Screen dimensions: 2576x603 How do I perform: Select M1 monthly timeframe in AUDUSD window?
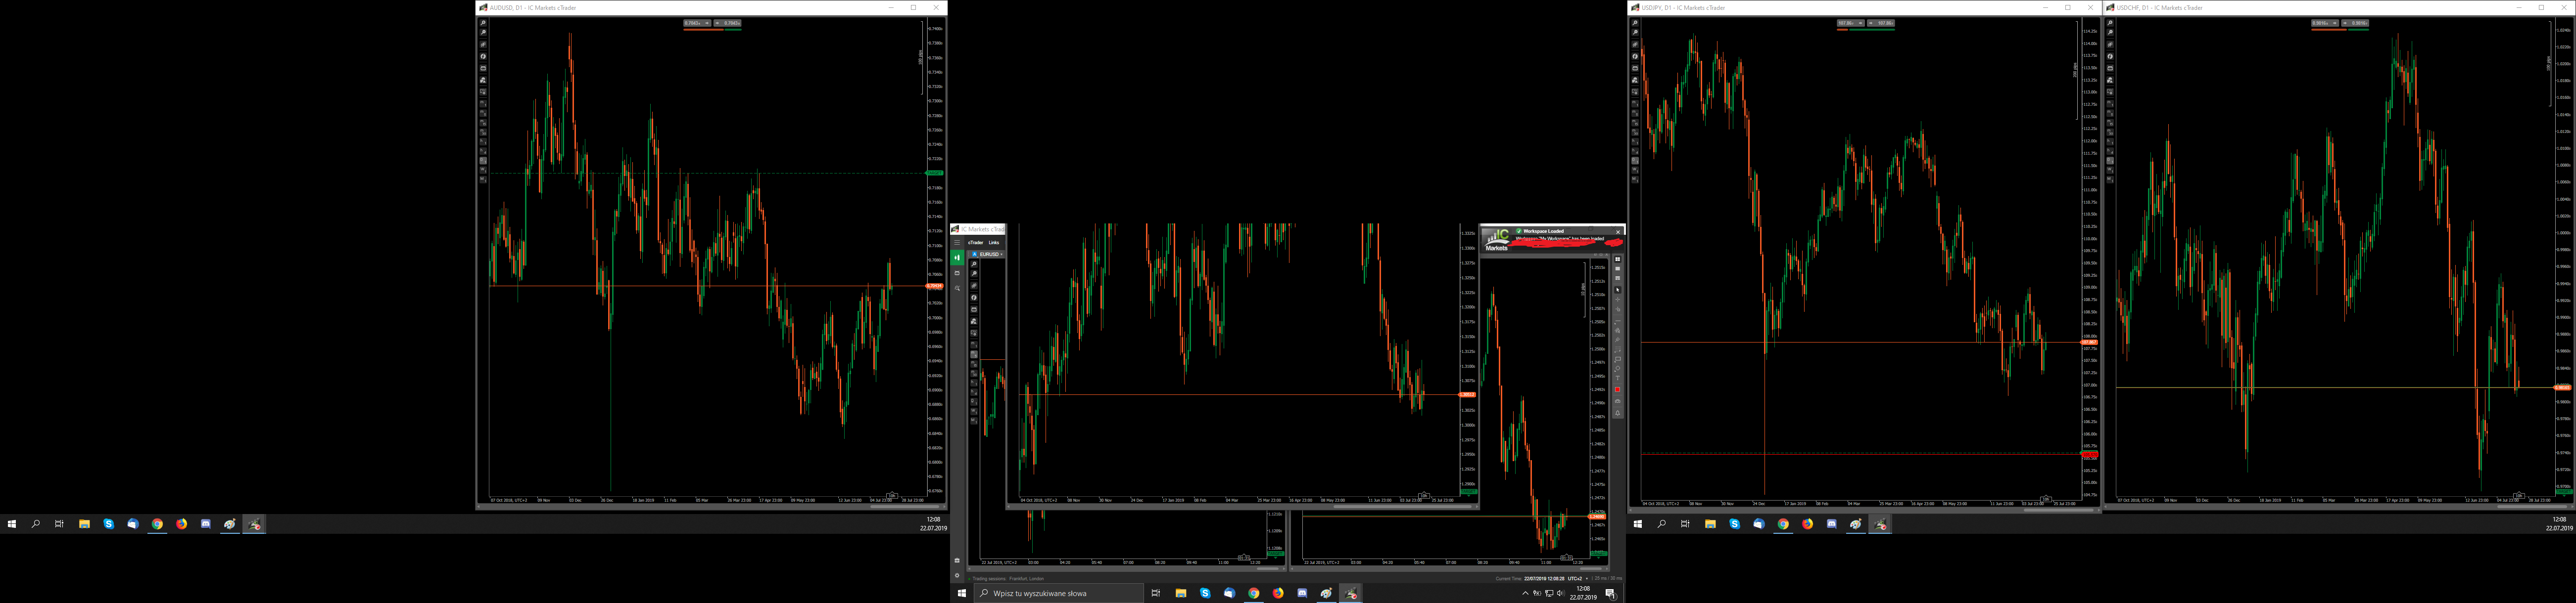click(x=484, y=180)
